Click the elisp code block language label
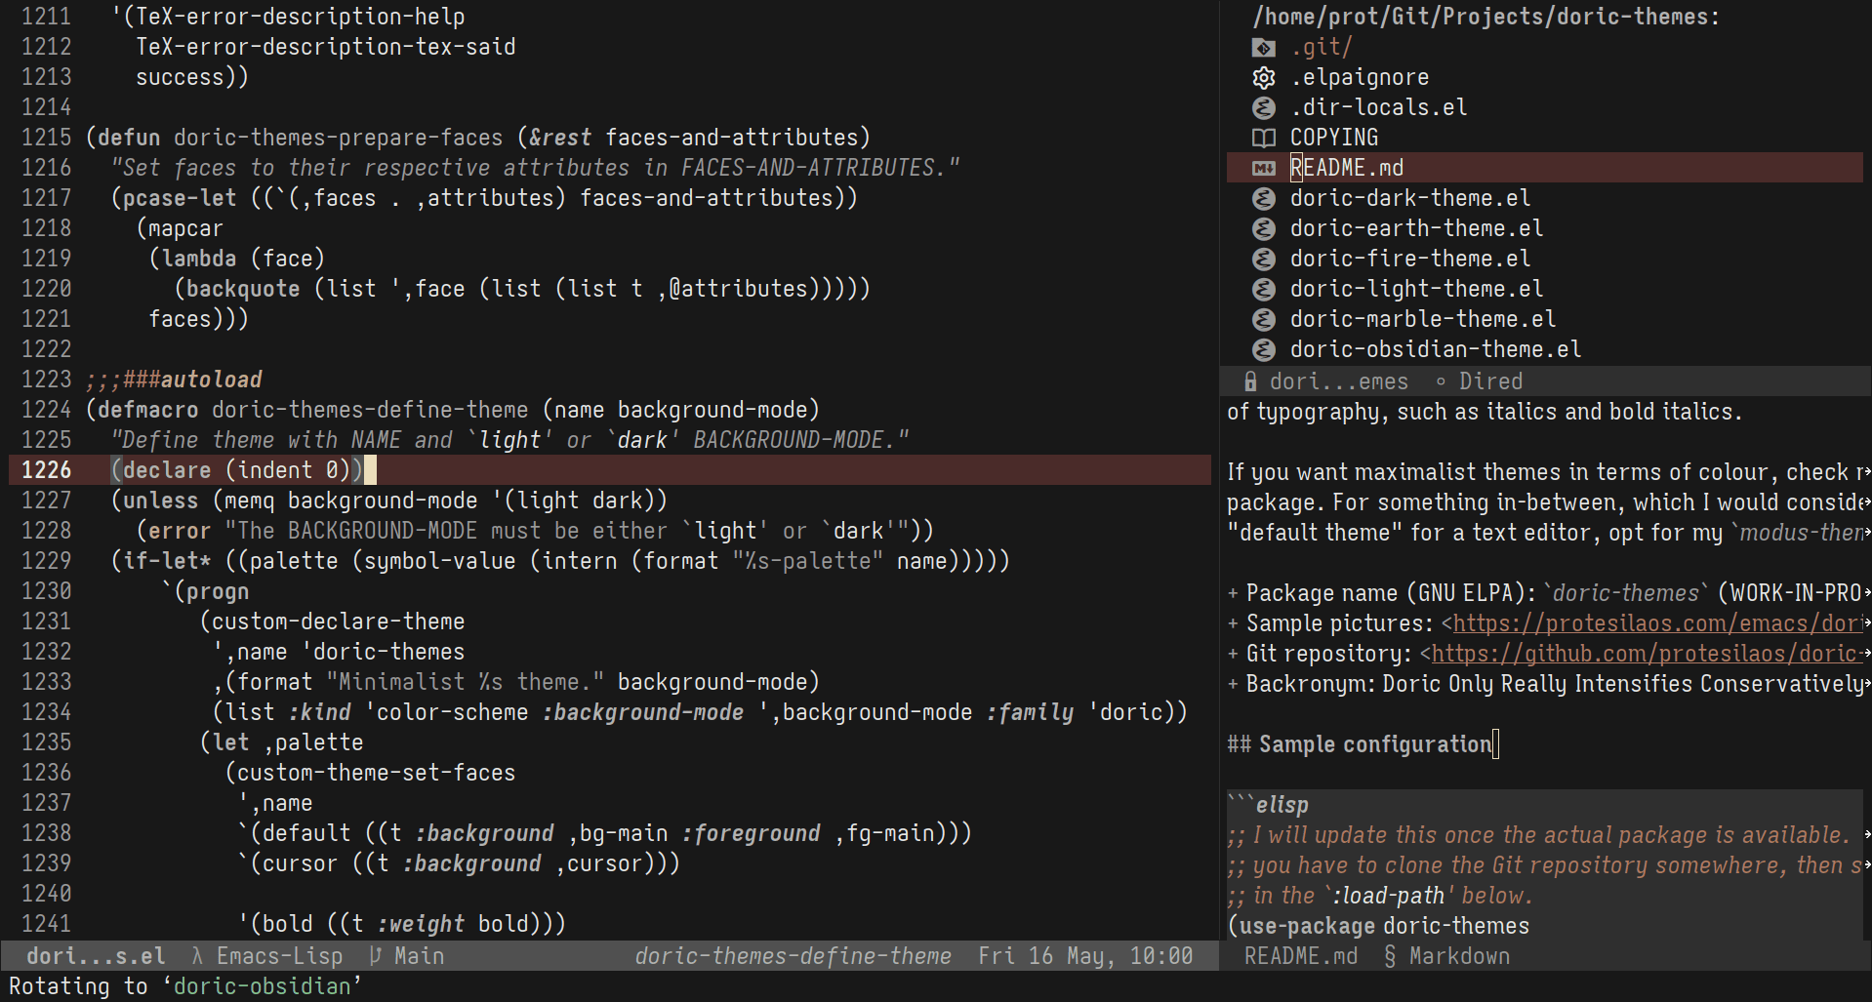The height and width of the screenshot is (1002, 1872). click(1282, 805)
